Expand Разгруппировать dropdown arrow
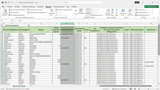 149,12
